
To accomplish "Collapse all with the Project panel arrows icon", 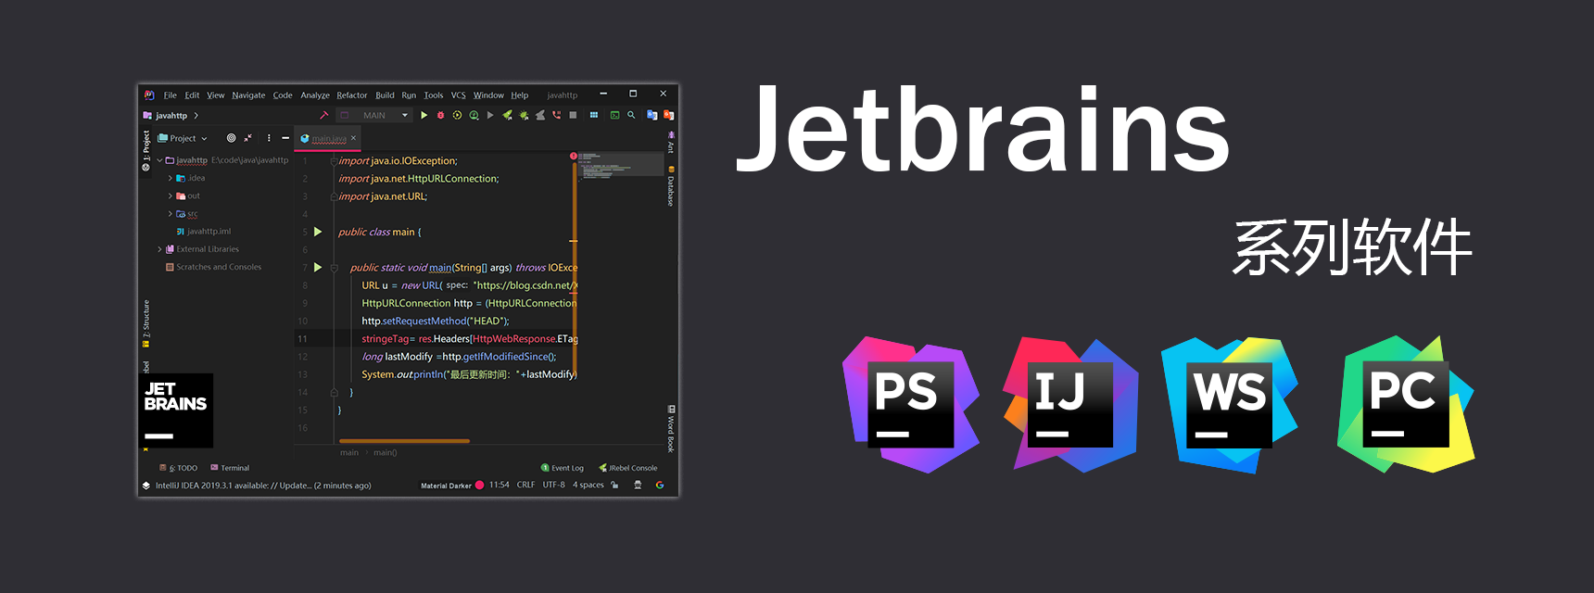I will [247, 138].
